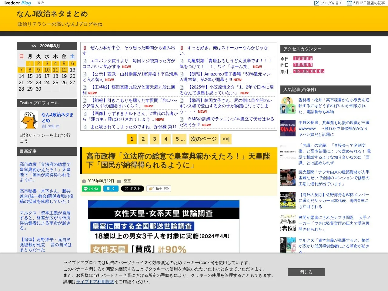
Task: Open popular article 中野区長選、共産党も応援
Action: click(334, 129)
